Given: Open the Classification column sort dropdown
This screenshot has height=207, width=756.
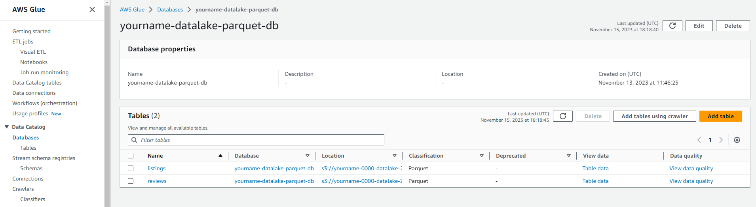Looking at the screenshot, I should click(482, 156).
